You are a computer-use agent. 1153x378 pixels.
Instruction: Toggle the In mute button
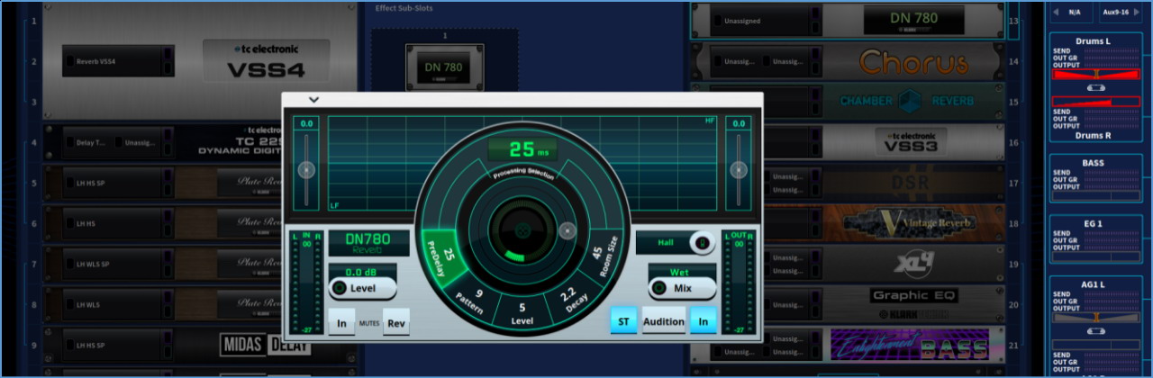[x=341, y=321]
